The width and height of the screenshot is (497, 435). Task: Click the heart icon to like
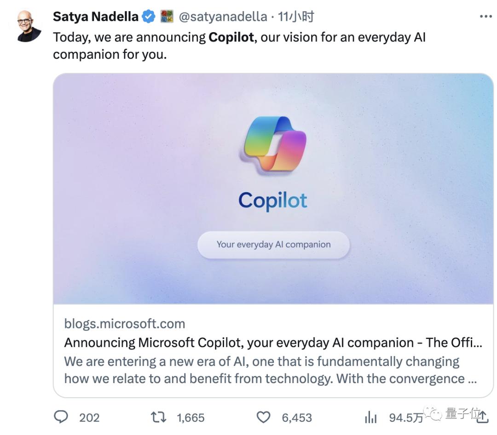(263, 417)
